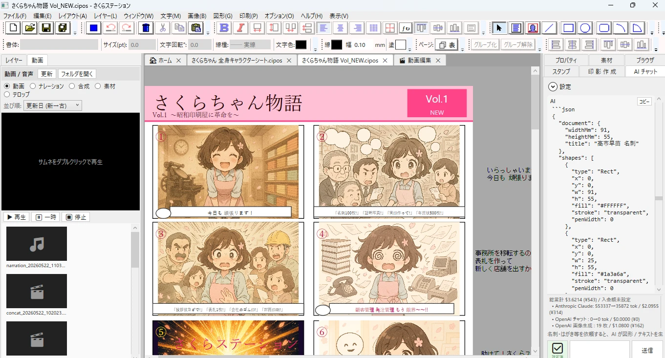Viewport: 665px width, 358px height.
Task: Toggle the 設定済 checkbox beside the chat input
Action: point(558,349)
